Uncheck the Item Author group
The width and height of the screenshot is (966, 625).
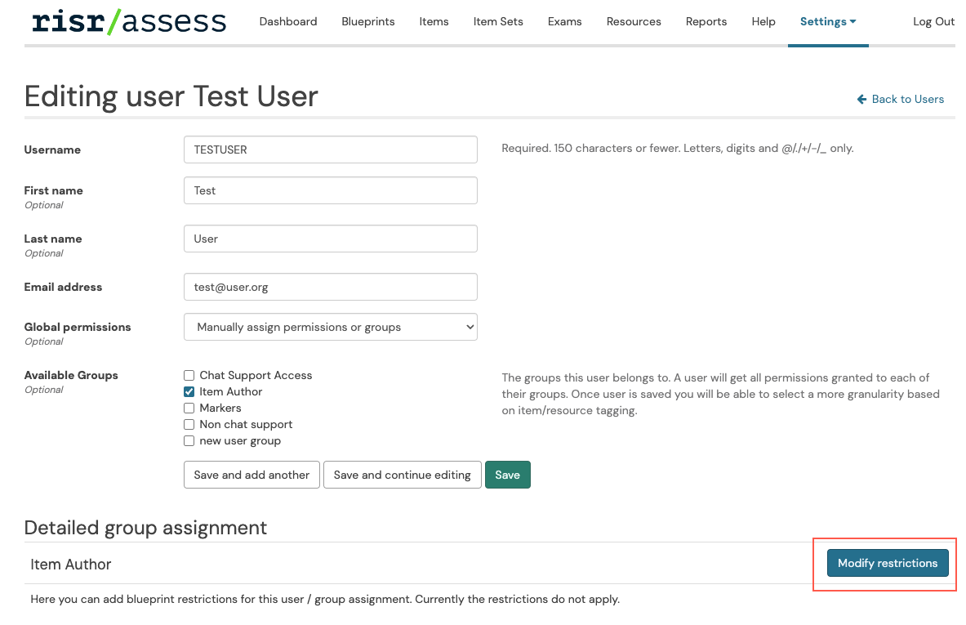click(x=189, y=391)
